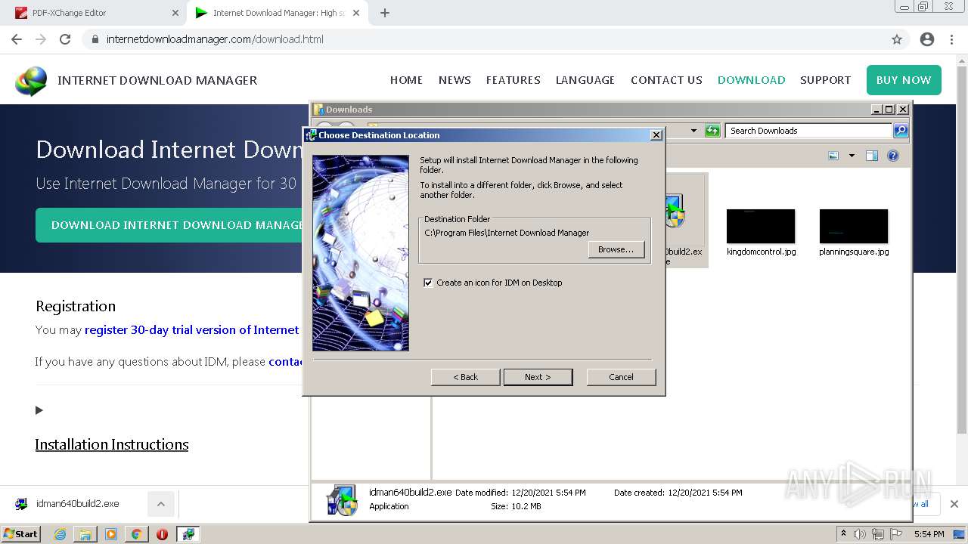This screenshot has width=968, height=544.
Task: Click the Search Downloads field
Action: (x=808, y=131)
